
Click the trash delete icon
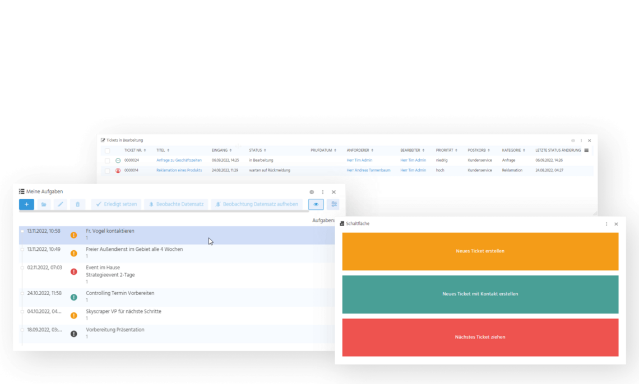pyautogui.click(x=77, y=204)
